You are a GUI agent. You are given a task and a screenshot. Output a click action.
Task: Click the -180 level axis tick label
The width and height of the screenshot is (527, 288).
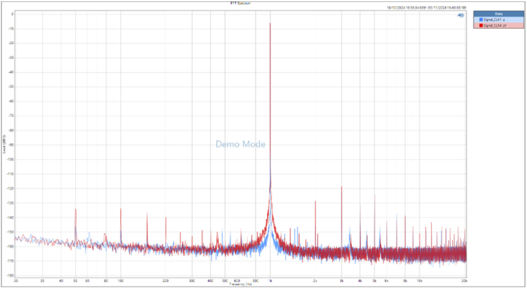click(11, 276)
